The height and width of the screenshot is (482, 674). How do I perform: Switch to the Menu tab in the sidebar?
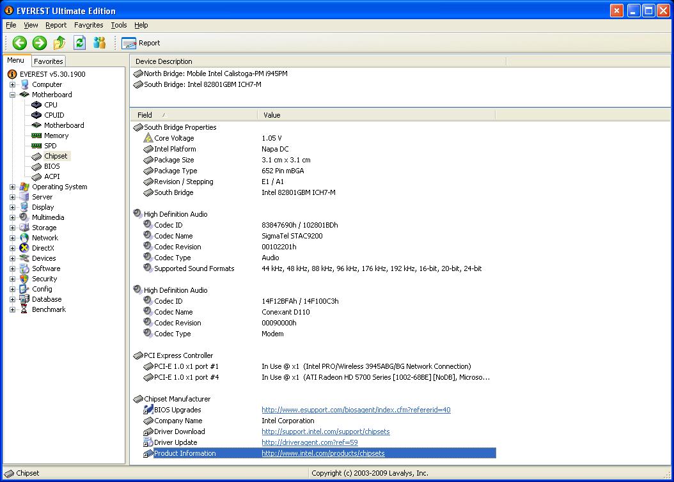point(16,61)
